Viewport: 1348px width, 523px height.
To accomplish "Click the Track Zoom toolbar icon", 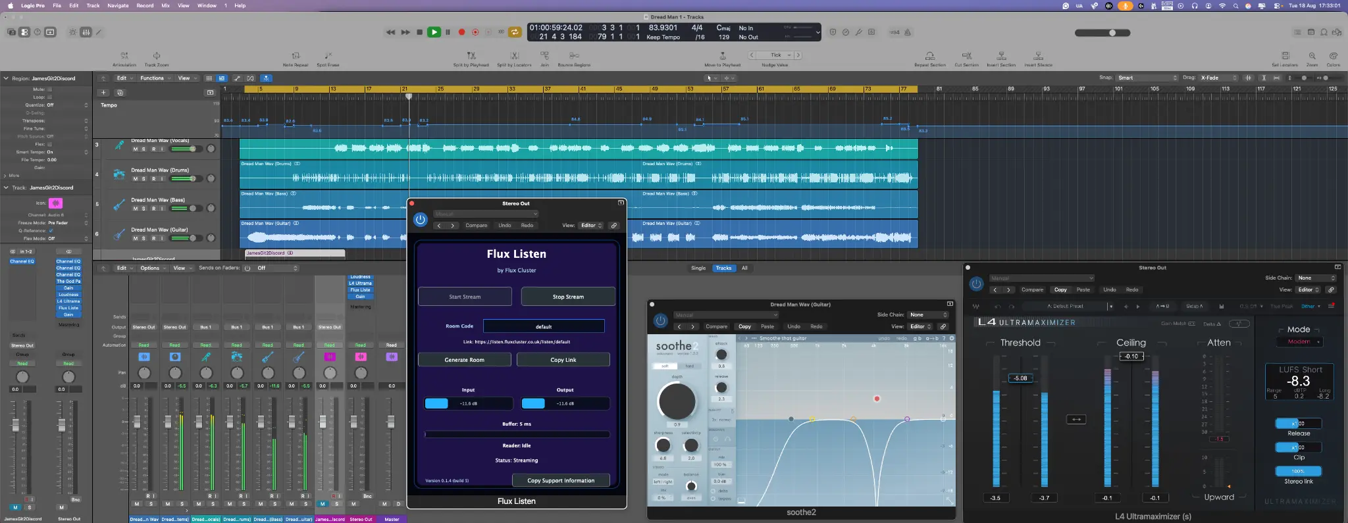I will point(157,56).
